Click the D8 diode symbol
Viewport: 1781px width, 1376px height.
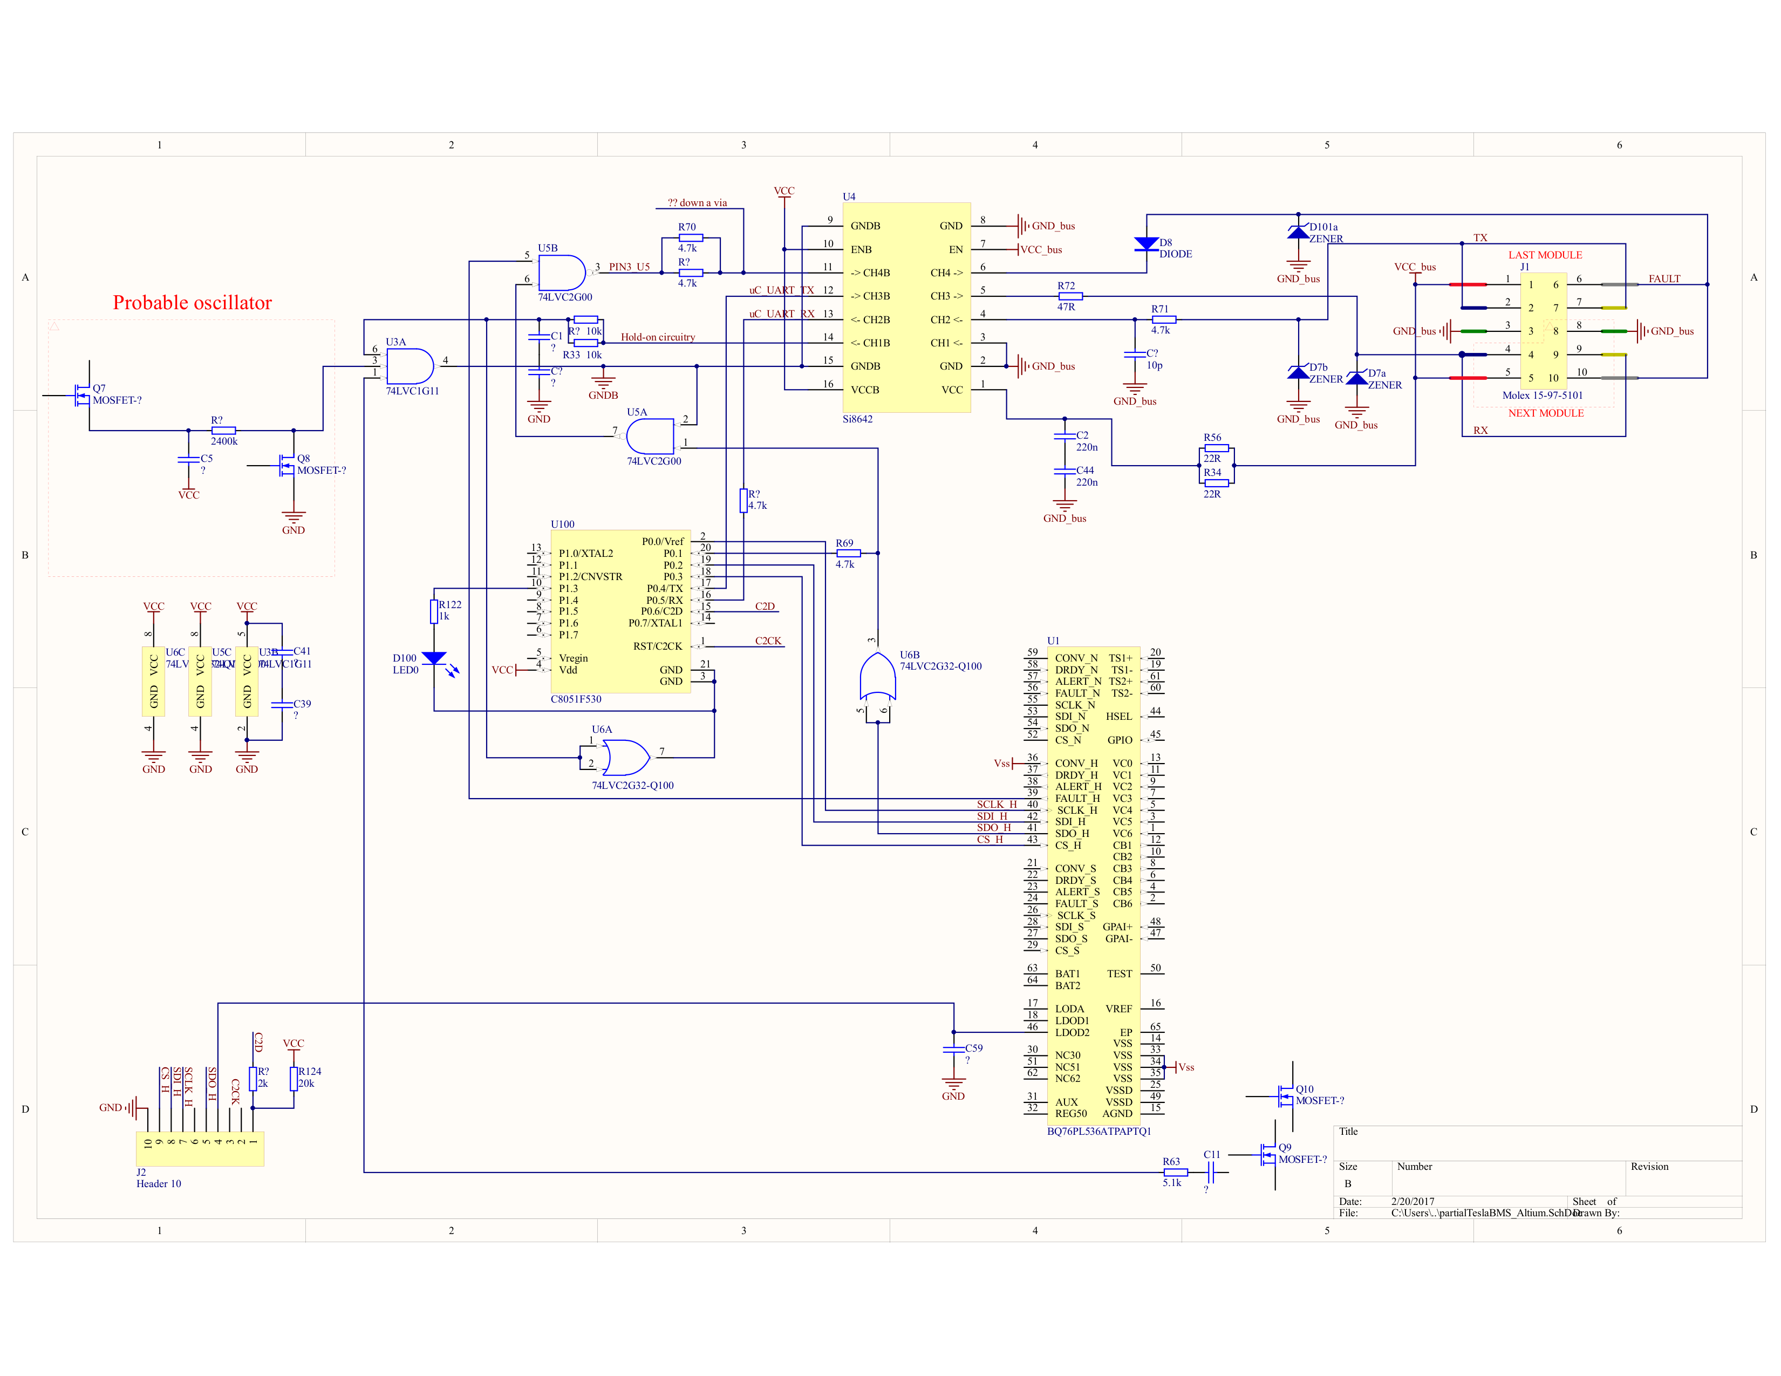(1147, 244)
